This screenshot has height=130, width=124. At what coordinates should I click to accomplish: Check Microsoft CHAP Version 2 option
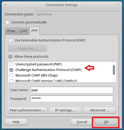point(11,81)
